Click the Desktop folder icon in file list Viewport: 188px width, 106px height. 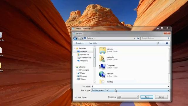coord(102,82)
